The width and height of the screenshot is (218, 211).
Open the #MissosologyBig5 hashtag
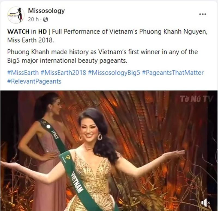tap(114, 73)
